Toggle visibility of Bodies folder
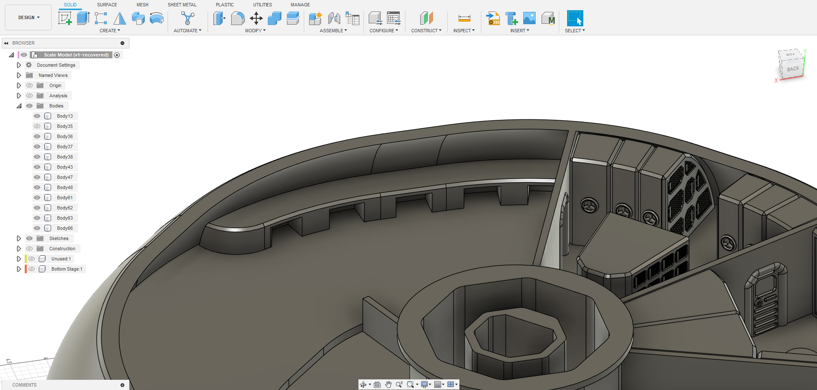Viewport: 817px width, 390px height. (29, 106)
